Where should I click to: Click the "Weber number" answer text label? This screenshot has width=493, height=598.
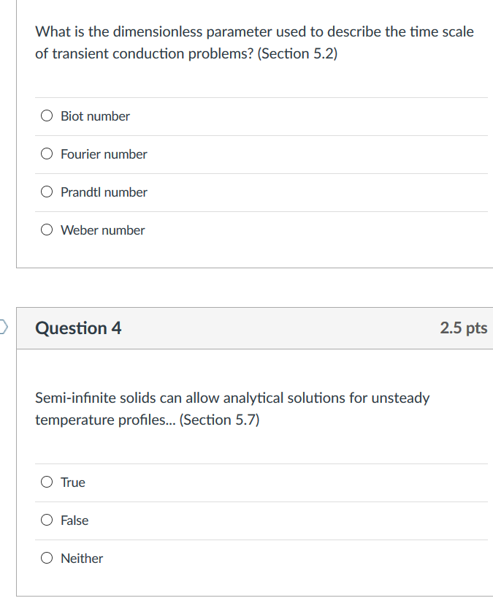point(102,230)
